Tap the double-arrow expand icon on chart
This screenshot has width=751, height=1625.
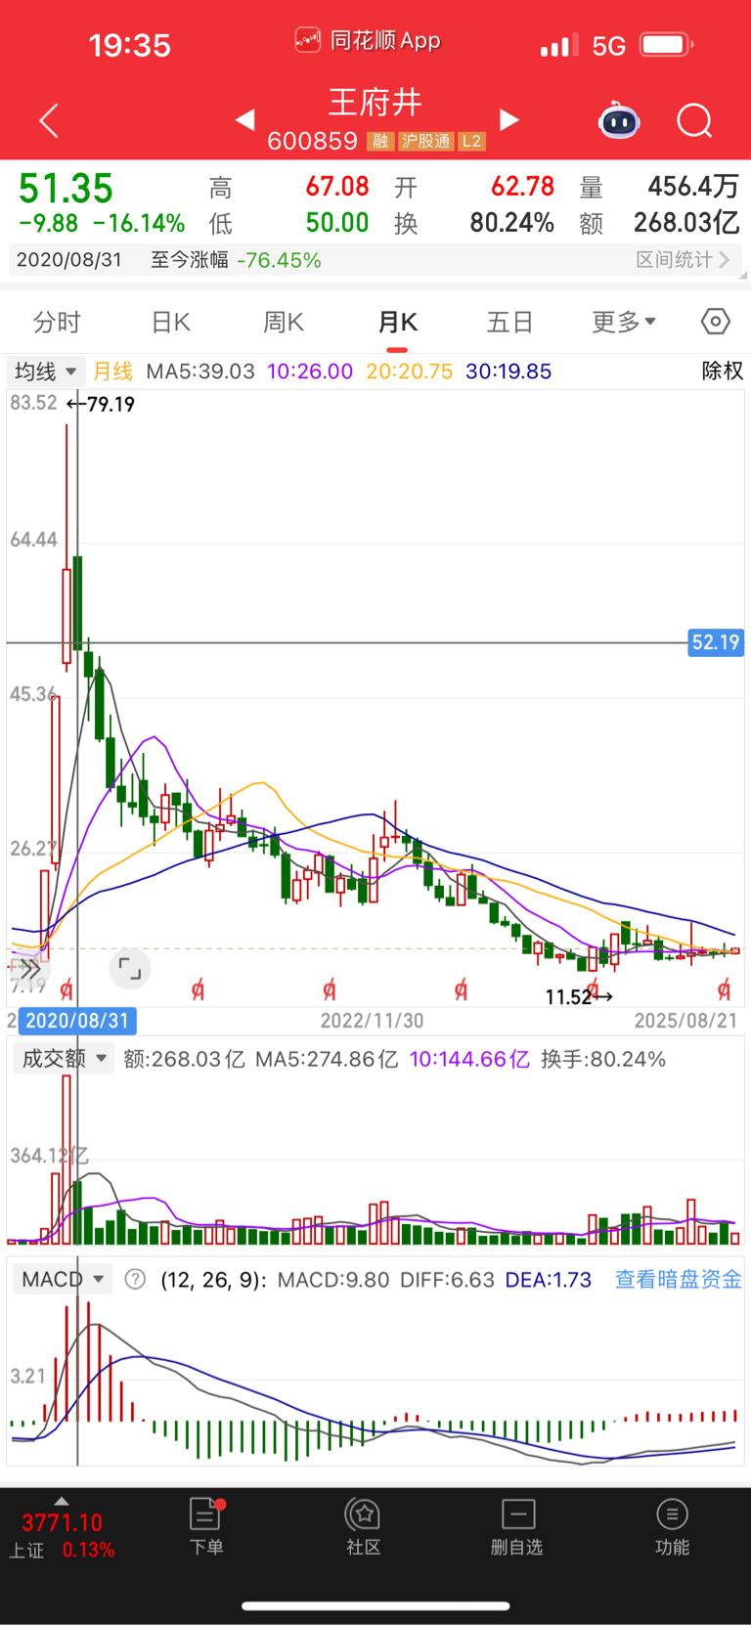click(28, 969)
